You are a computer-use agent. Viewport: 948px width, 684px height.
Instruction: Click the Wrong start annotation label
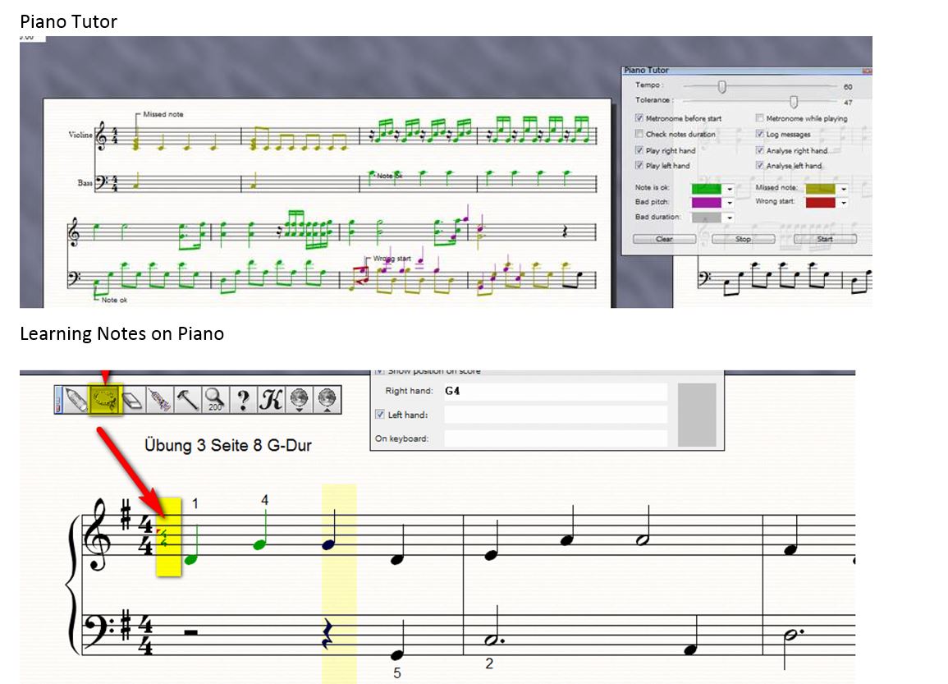pyautogui.click(x=392, y=258)
